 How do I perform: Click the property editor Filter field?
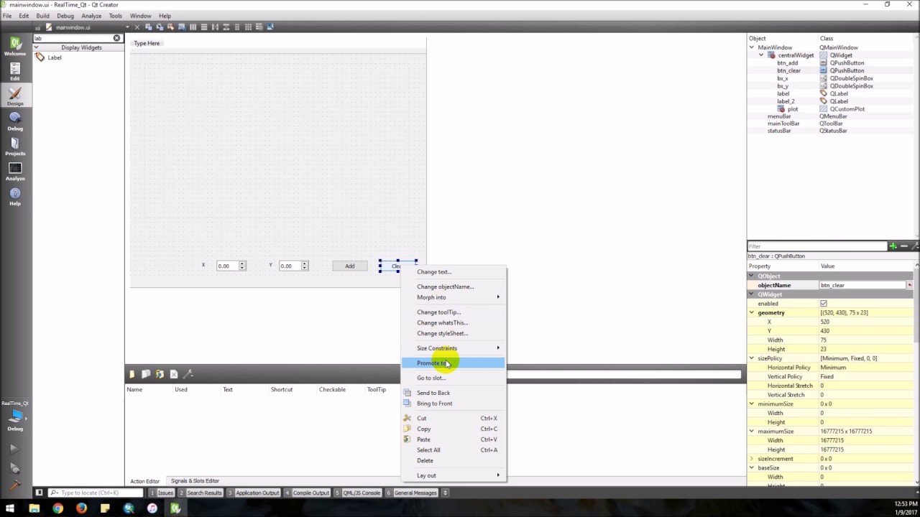(817, 246)
